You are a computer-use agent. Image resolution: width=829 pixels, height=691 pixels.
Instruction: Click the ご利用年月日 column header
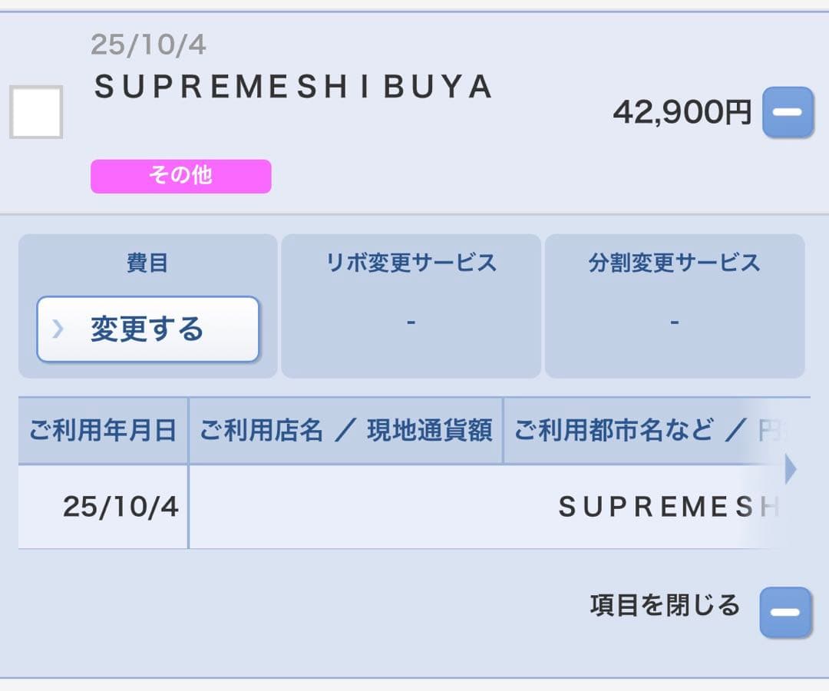(102, 431)
